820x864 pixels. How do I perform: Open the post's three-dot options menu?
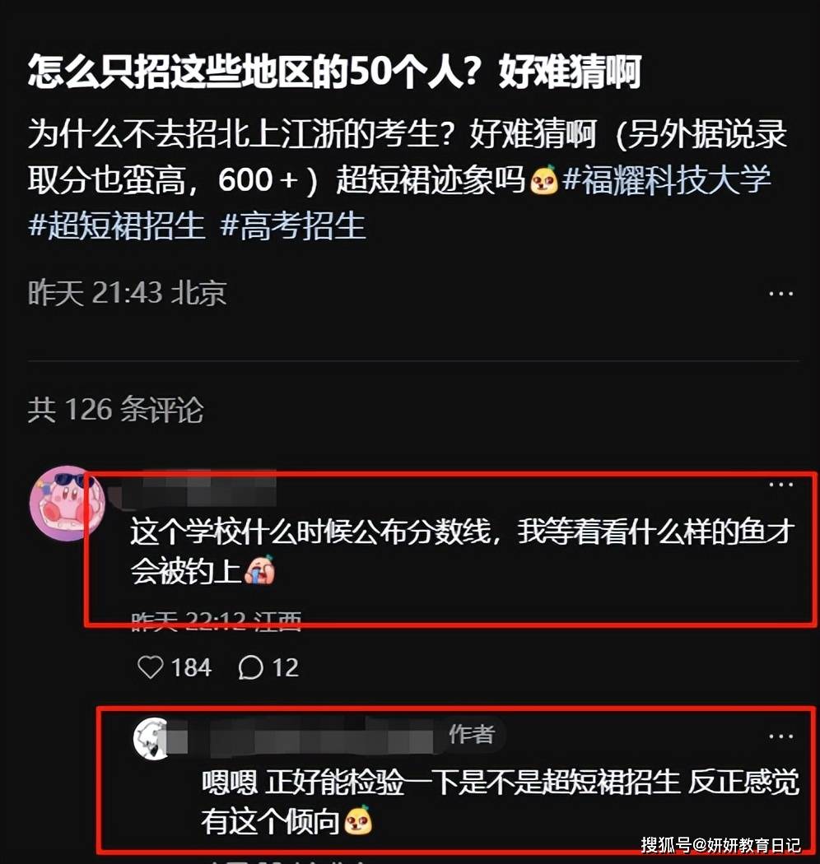780,294
